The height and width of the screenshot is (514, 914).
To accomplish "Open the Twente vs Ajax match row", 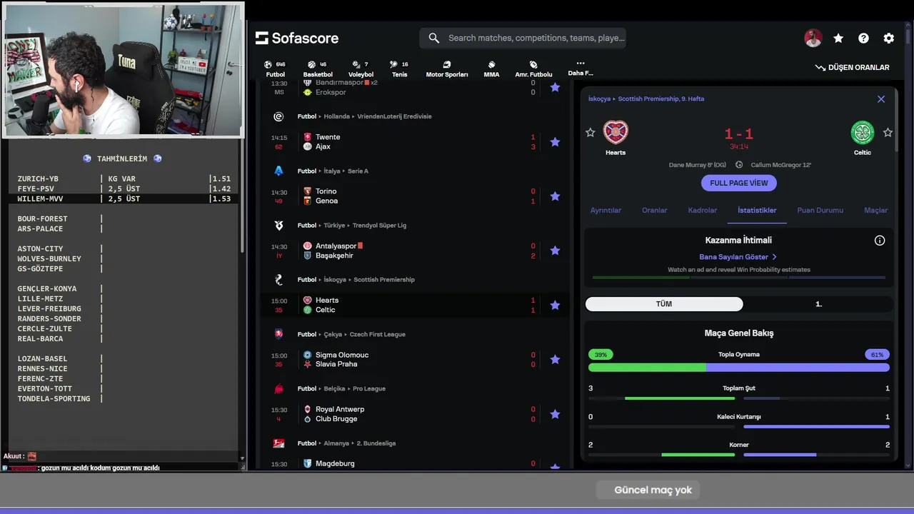I will click(x=415, y=141).
